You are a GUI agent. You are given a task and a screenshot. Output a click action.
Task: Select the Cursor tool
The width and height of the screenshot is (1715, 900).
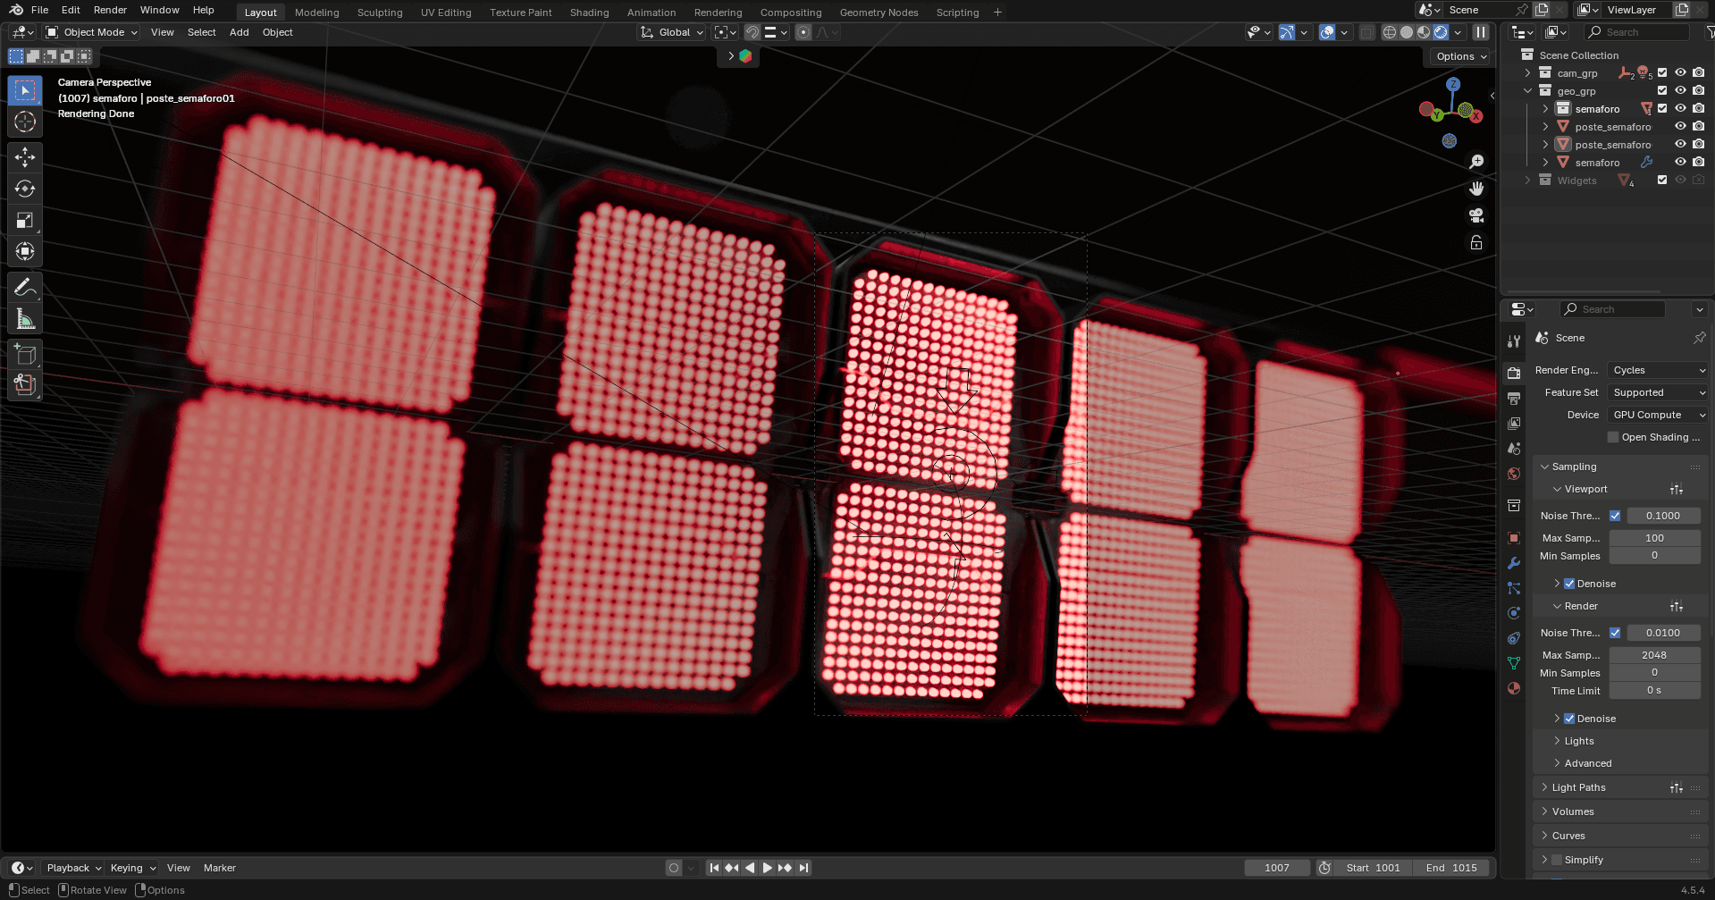(x=25, y=122)
